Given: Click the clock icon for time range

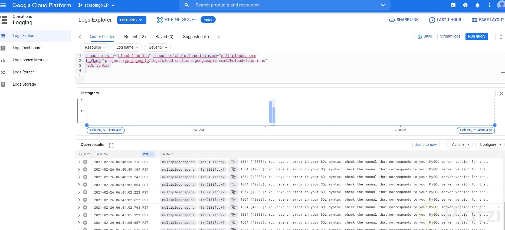Looking at the screenshot, I should tap(432, 20).
